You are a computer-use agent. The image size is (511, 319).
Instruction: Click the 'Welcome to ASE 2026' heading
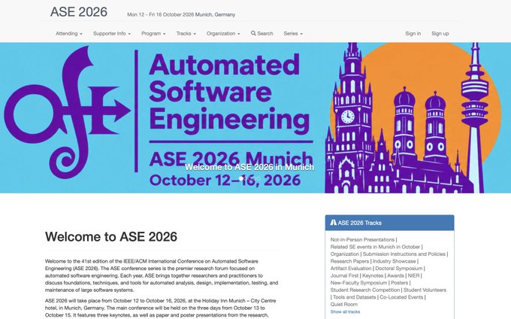tap(111, 236)
